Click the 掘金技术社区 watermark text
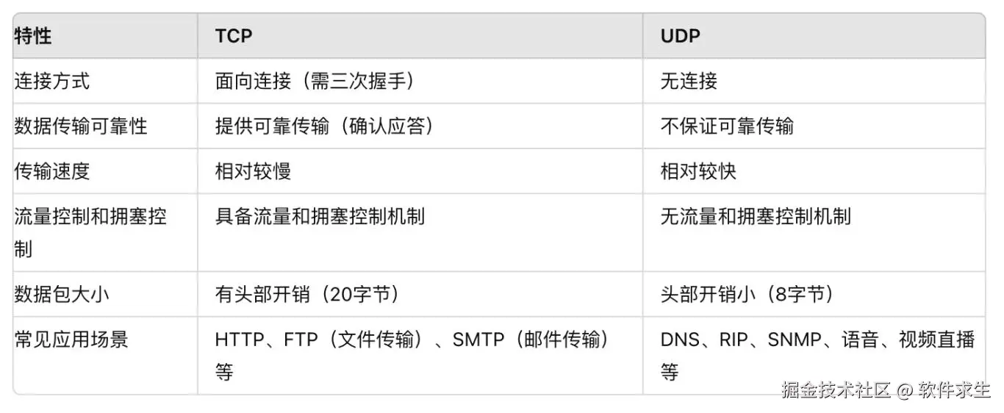The image size is (1004, 413). click(x=836, y=389)
